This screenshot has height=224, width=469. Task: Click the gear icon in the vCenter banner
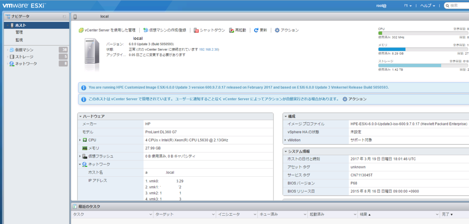click(345, 99)
